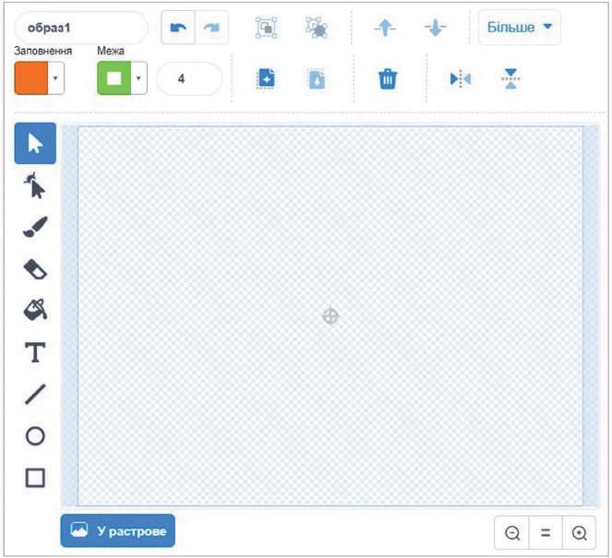The width and height of the screenshot is (612, 558).
Task: Click the green outline color swatch
Action: [114, 78]
